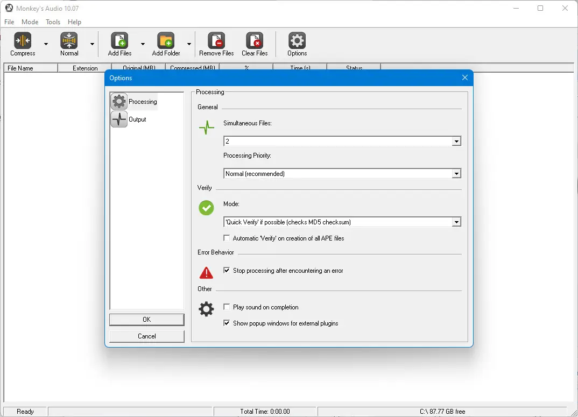Image resolution: width=578 pixels, height=417 pixels.
Task: Enable Automatic 'Verify' on APE creation
Action: click(x=227, y=238)
